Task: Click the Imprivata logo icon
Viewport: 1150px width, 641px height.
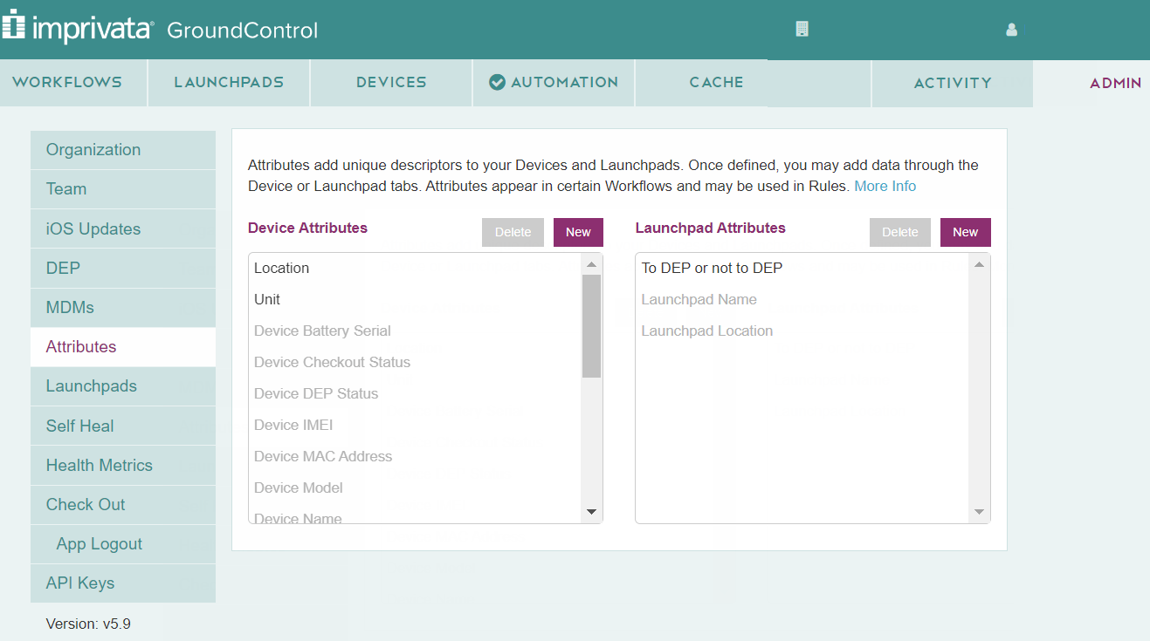Action: [x=14, y=23]
